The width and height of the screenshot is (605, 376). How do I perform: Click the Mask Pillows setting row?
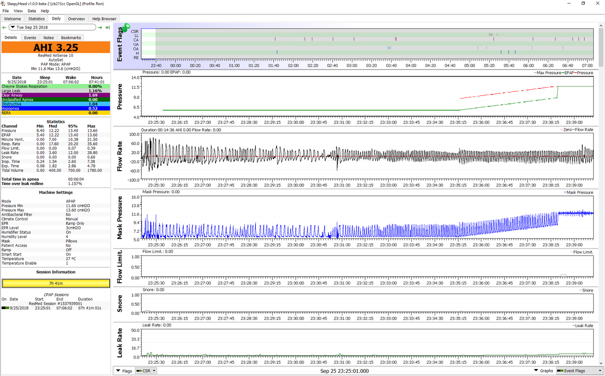(x=56, y=241)
